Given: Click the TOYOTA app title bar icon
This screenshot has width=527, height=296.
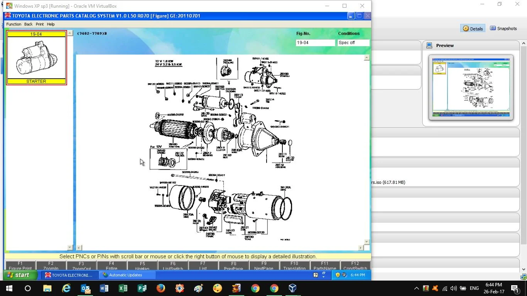Looking at the screenshot, I should pos(8,16).
